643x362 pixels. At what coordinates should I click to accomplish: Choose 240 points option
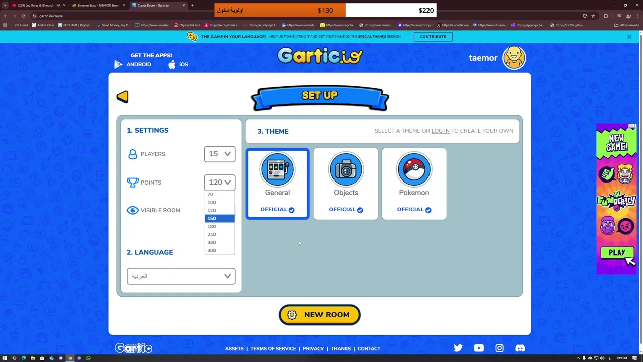click(x=220, y=234)
